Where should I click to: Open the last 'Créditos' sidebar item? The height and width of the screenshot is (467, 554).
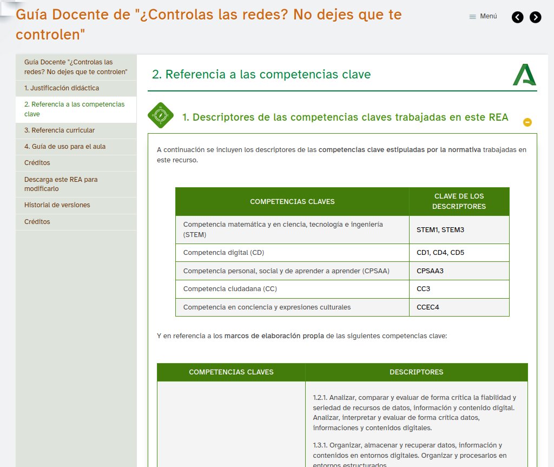(x=76, y=222)
